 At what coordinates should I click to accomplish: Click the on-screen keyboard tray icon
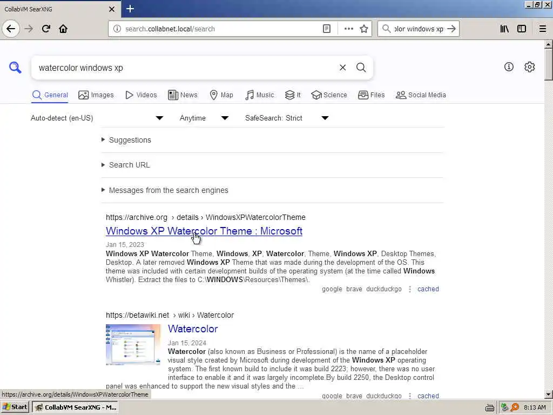(489, 407)
